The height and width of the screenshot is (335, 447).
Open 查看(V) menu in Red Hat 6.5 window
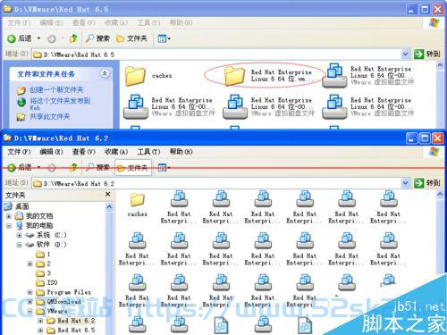(x=84, y=22)
